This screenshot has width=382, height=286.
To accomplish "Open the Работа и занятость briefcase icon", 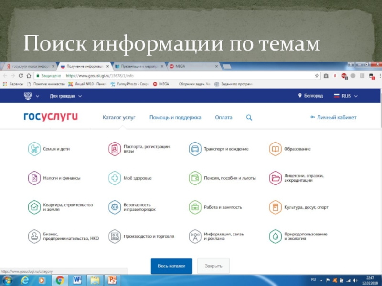I will pyautogui.click(x=195, y=207).
